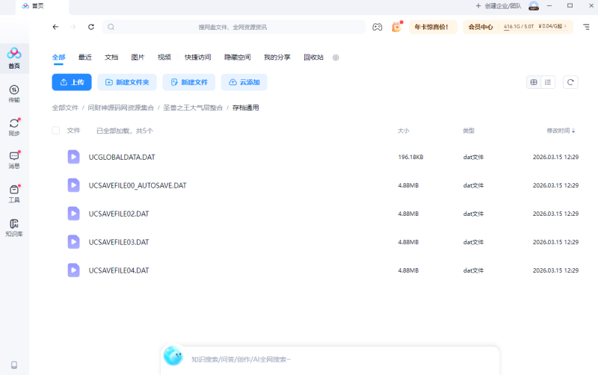The width and height of the screenshot is (598, 375).
Task: Click the 196.18KB size value
Action: tap(410, 157)
